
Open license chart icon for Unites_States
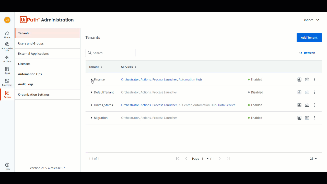(x=299, y=105)
